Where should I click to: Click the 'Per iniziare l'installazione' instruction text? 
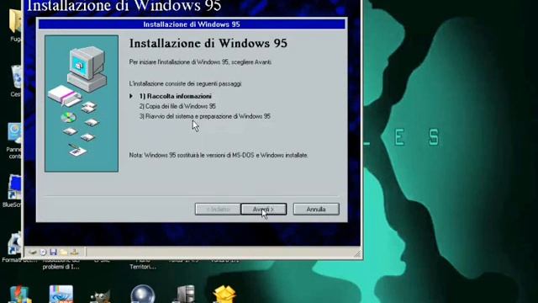[x=200, y=62]
